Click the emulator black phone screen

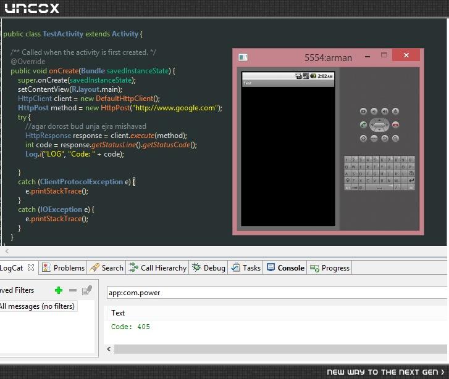click(288, 156)
